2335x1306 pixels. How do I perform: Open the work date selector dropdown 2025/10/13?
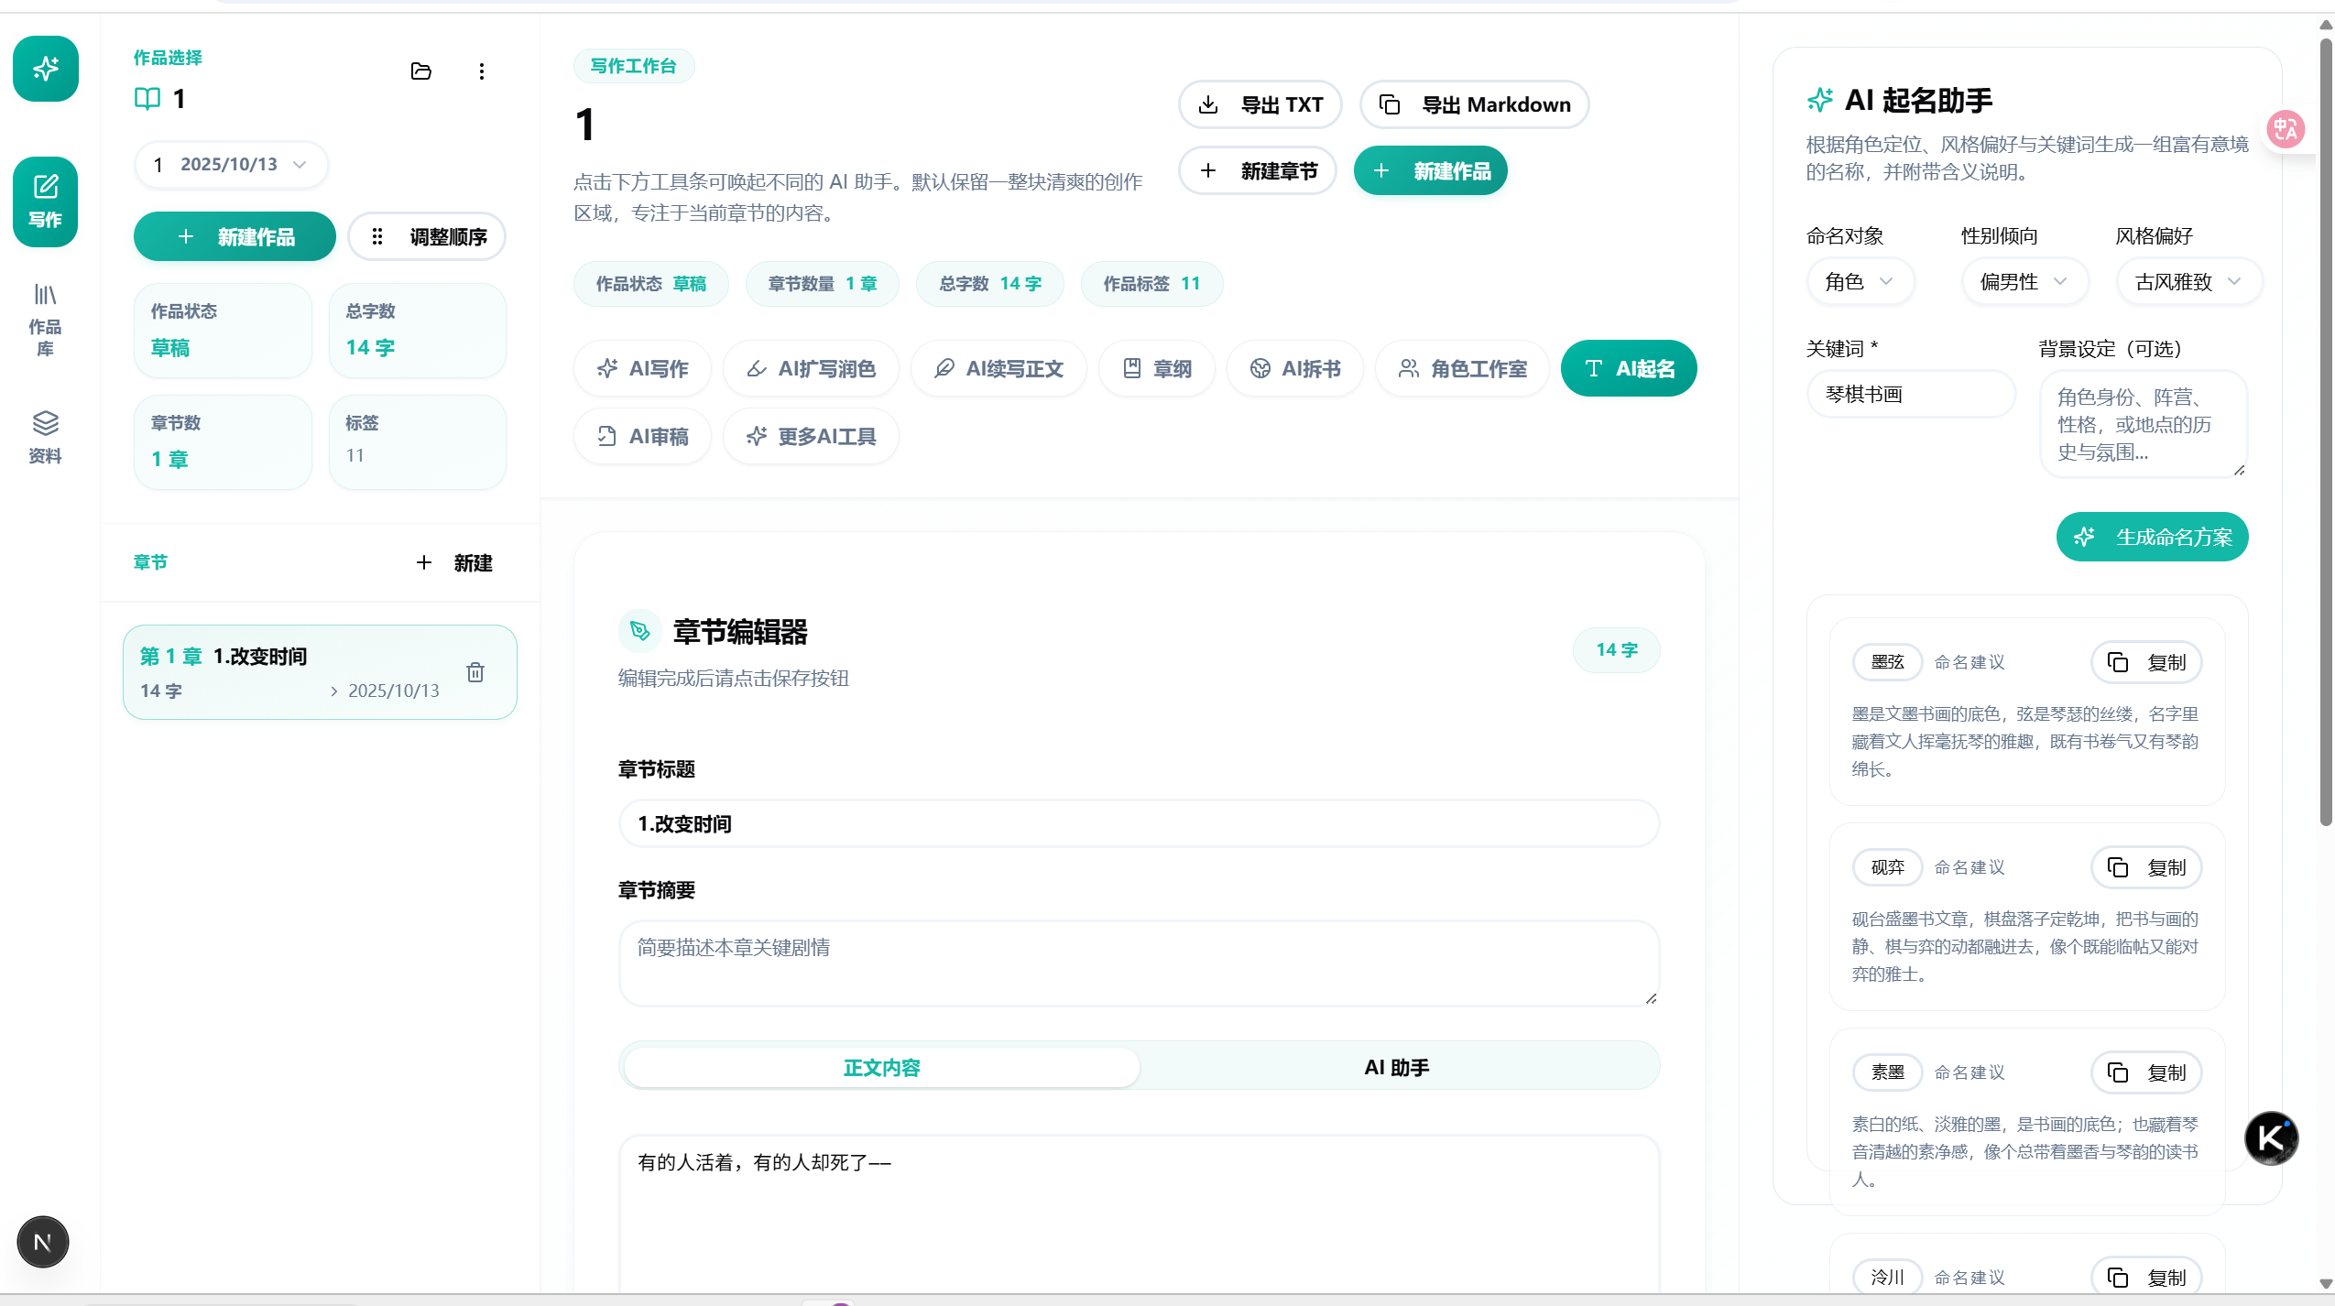pyautogui.click(x=231, y=165)
